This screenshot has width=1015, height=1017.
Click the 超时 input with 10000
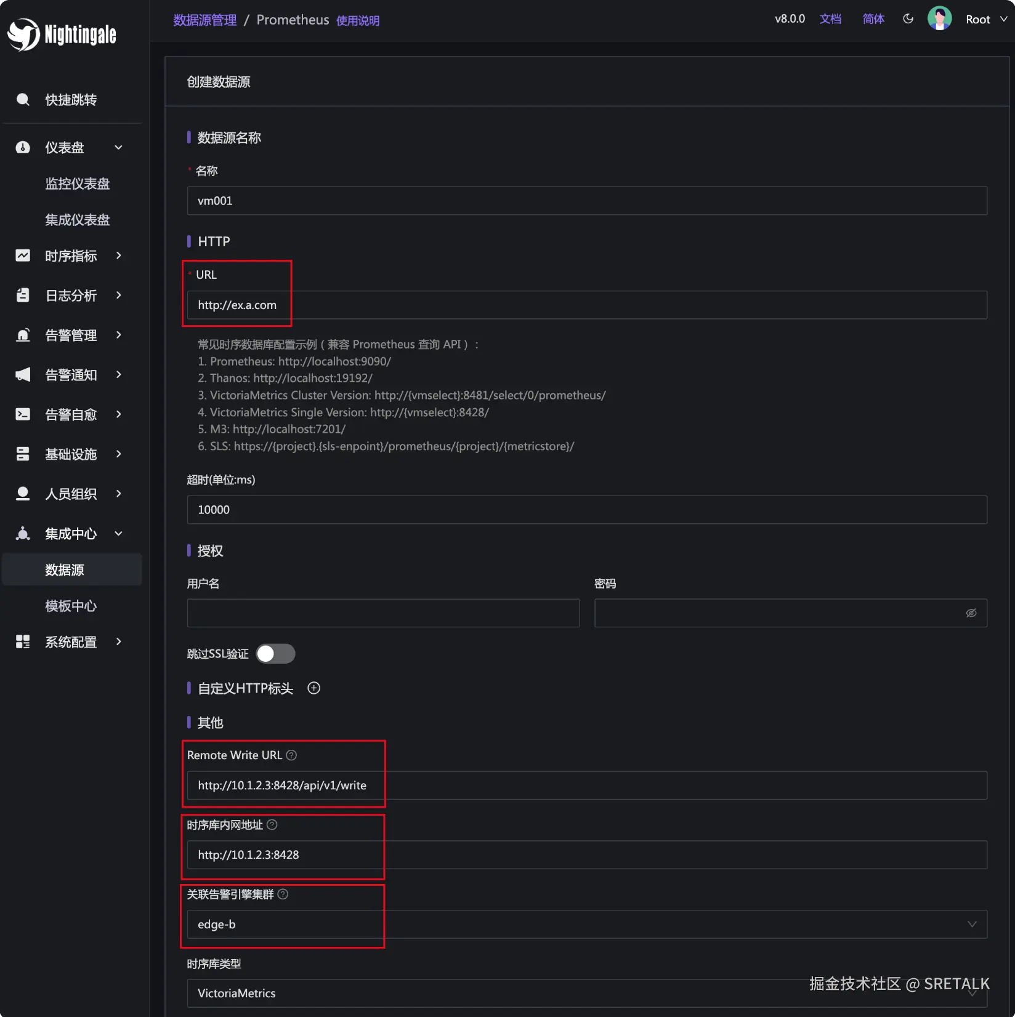tap(587, 510)
